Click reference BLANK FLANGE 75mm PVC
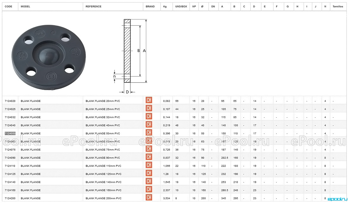Screen dimensions: 349x203 tap(103, 150)
